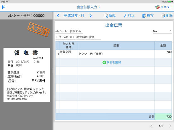
Task: Open the 出金伝票入力 title dropdown
Action: pyautogui.click(x=89, y=7)
